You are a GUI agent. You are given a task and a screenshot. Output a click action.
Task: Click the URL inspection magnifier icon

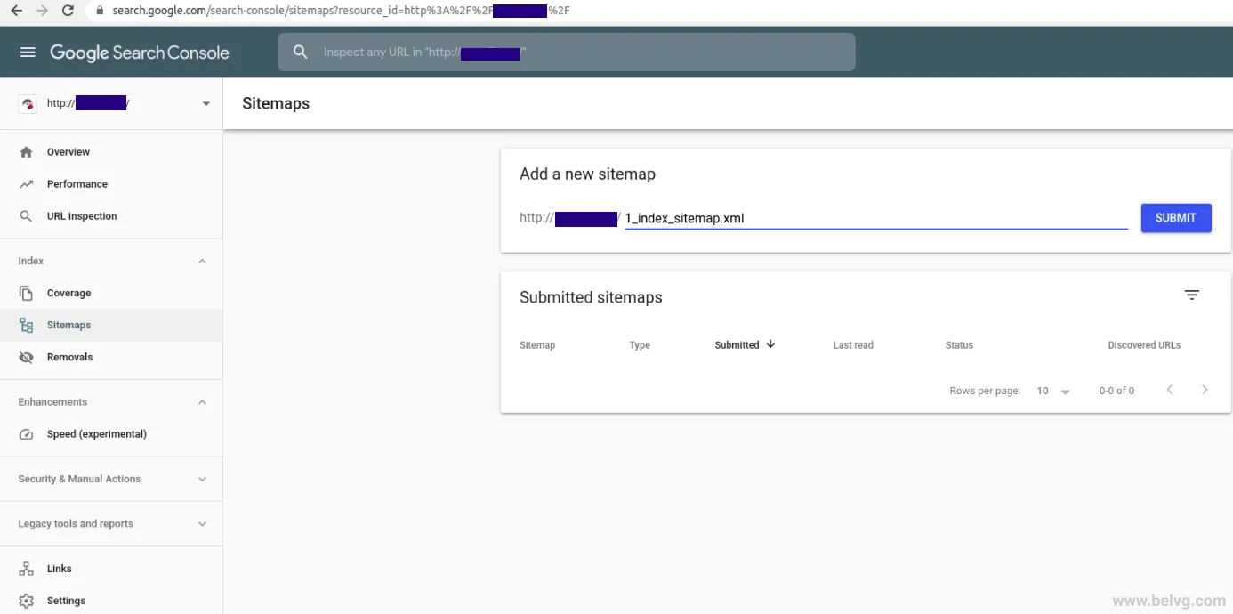pos(27,216)
